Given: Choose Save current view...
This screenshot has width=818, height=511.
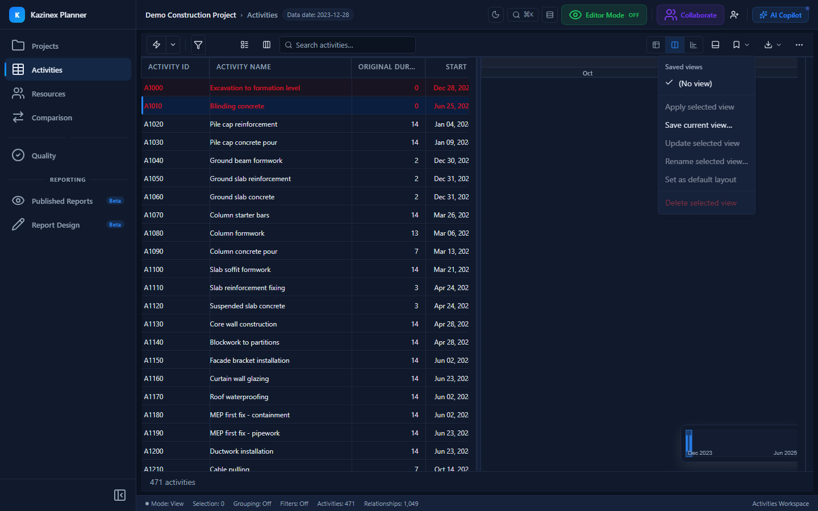Looking at the screenshot, I should (x=707, y=125).
